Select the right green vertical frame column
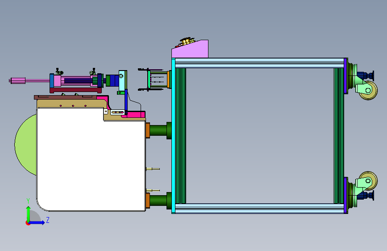387x251 pixels. click(x=339, y=136)
